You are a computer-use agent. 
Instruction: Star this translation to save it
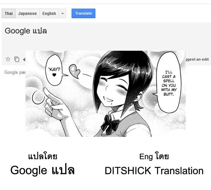8,59
